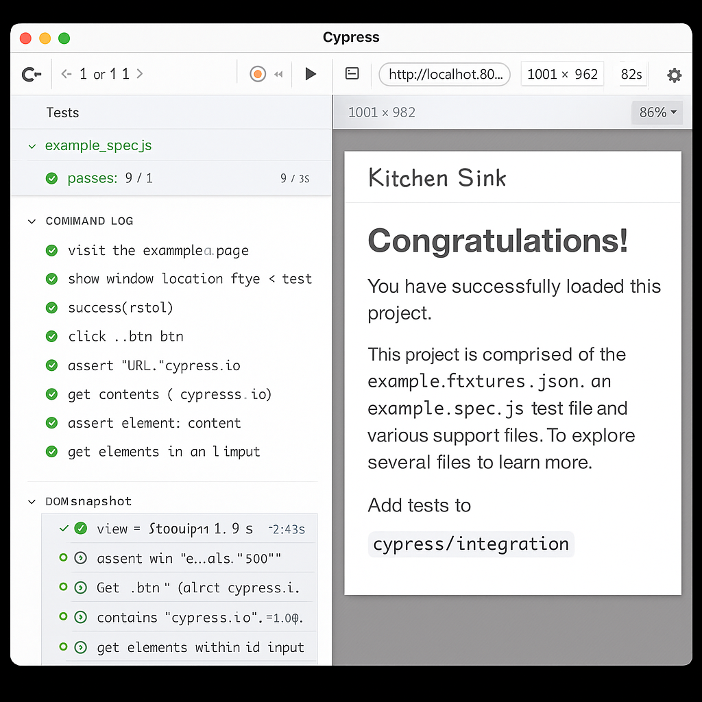Screen dimensions: 702x702
Task: Go to next test with right arrow
Action: click(x=140, y=74)
